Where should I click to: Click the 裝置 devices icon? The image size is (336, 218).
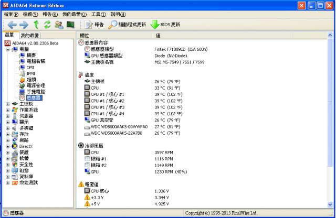[x=15, y=152]
